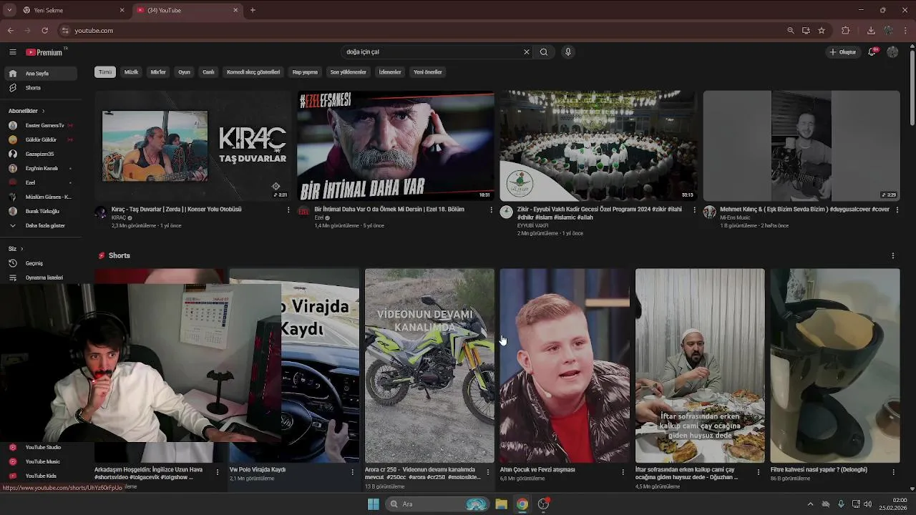Select the Mixler filter chip
Screen dimensions: 916x515
pyautogui.click(x=158, y=72)
